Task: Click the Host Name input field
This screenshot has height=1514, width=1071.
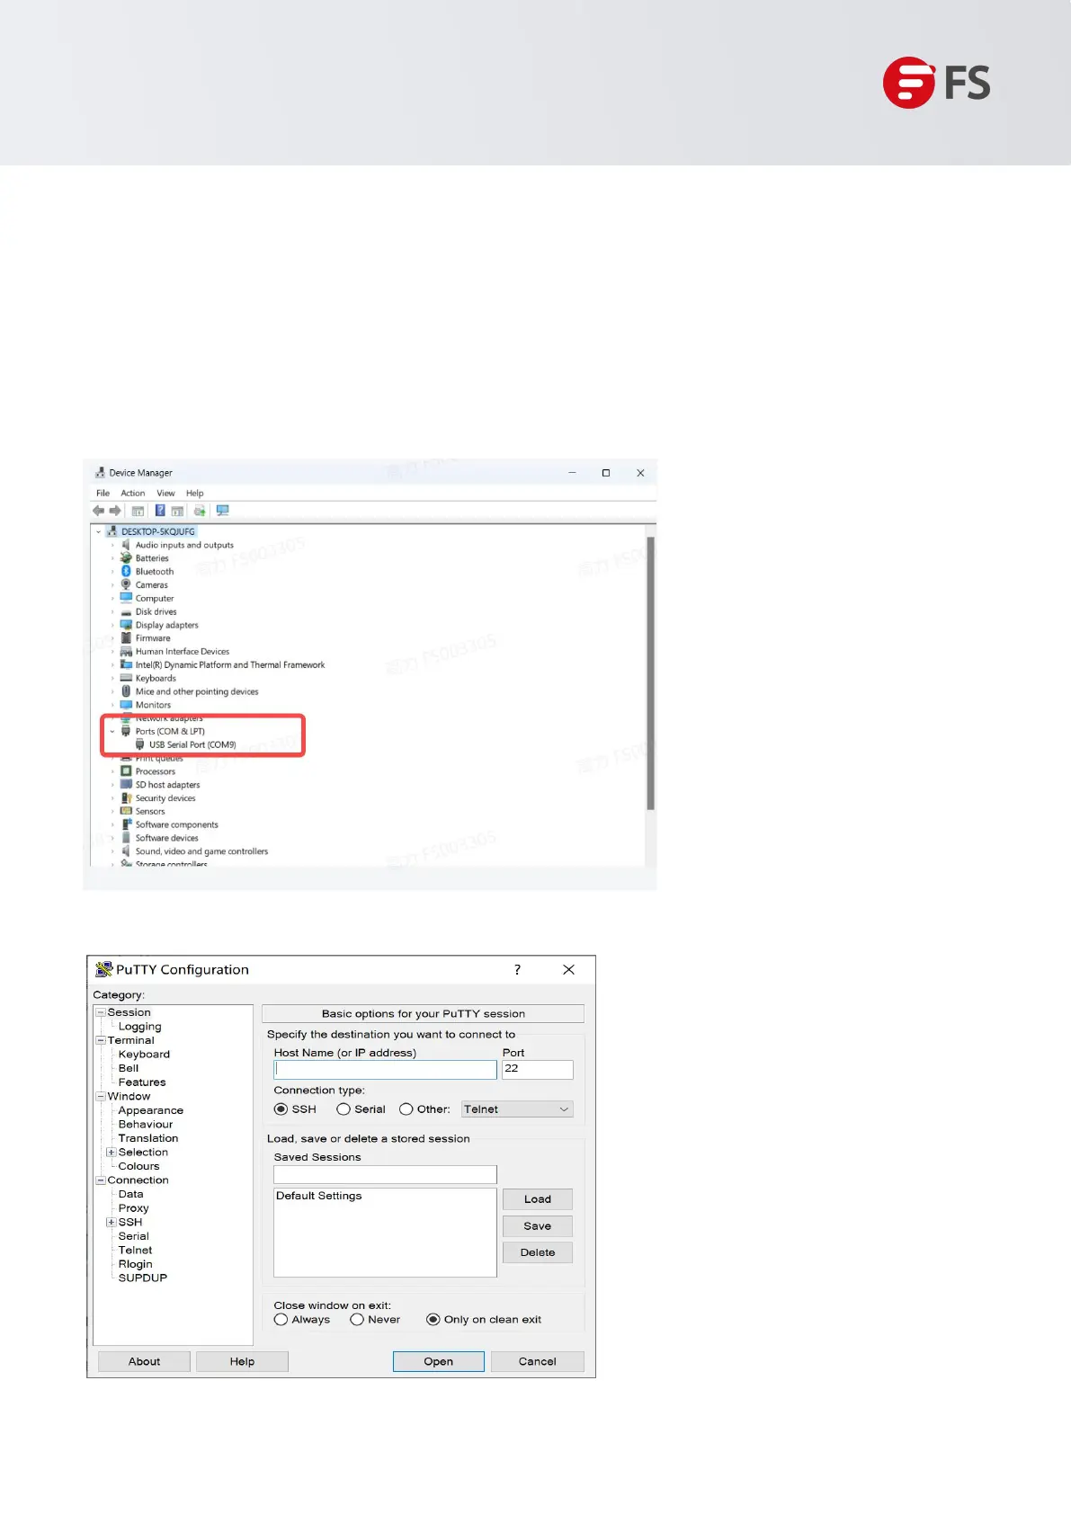Action: 385,1070
